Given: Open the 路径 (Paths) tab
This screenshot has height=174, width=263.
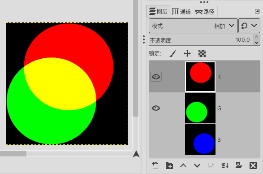Looking at the screenshot, I should 206,12.
